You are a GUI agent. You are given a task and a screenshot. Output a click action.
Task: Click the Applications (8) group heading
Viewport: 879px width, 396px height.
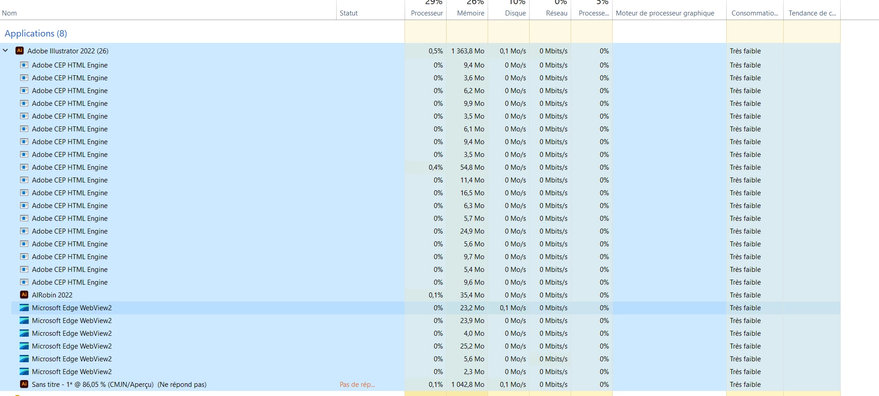pos(36,33)
